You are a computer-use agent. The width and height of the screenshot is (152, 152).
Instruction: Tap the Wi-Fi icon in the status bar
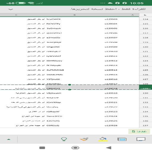coord(31,3)
